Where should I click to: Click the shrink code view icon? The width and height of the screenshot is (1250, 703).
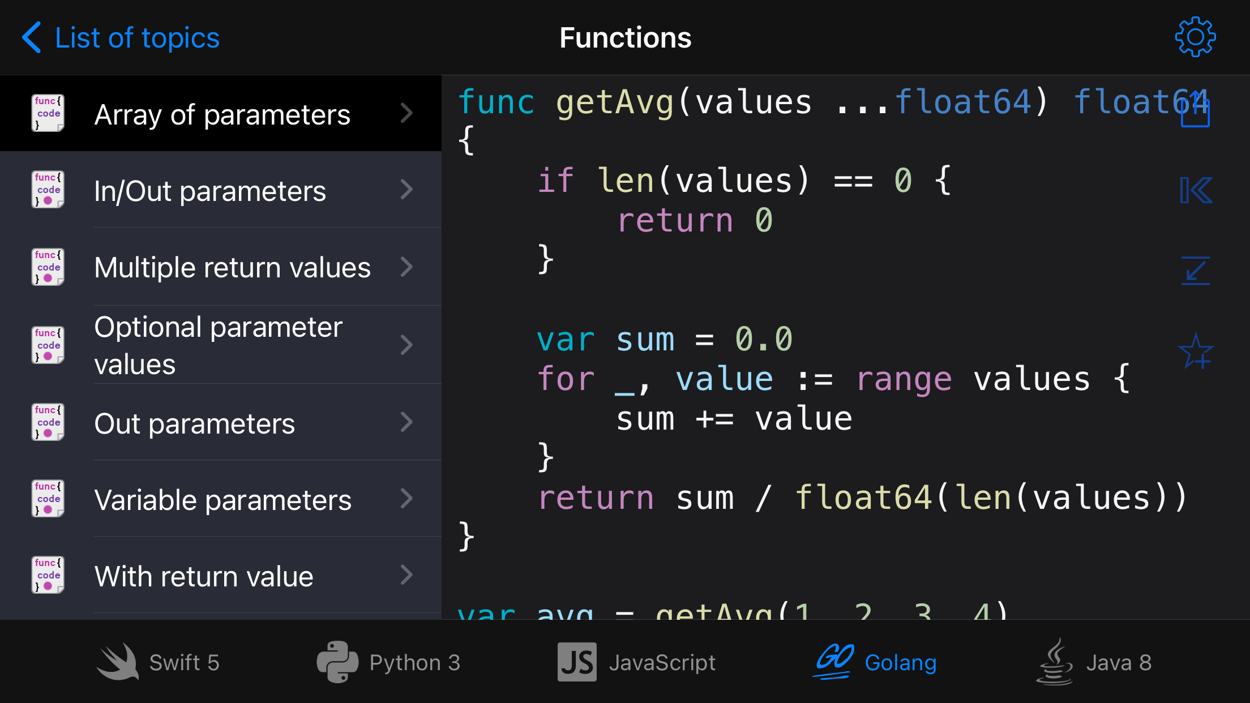click(x=1196, y=271)
